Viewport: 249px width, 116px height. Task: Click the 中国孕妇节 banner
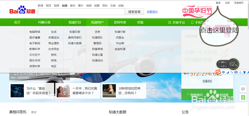click(197, 12)
